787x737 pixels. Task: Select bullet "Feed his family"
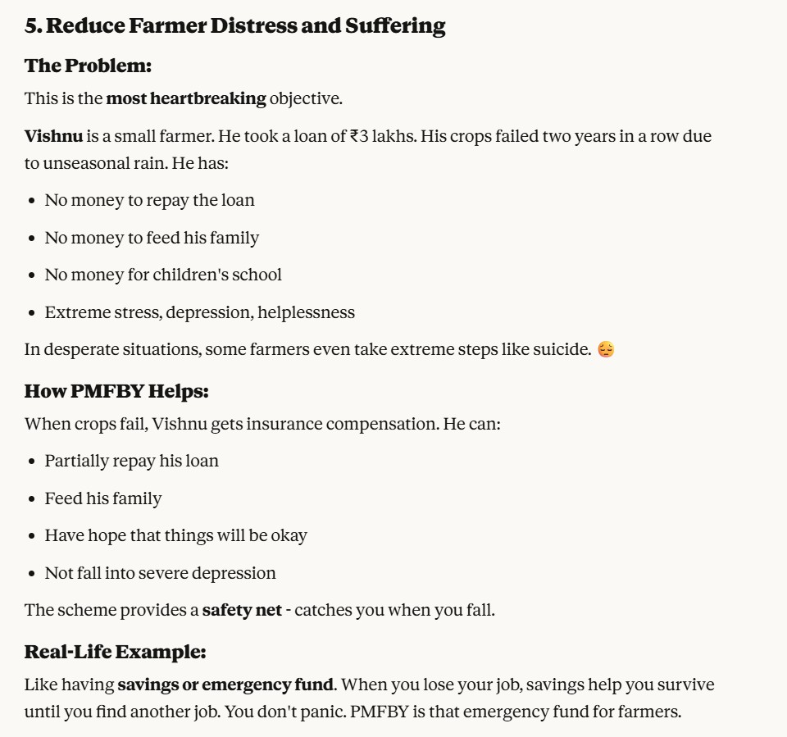click(x=103, y=498)
